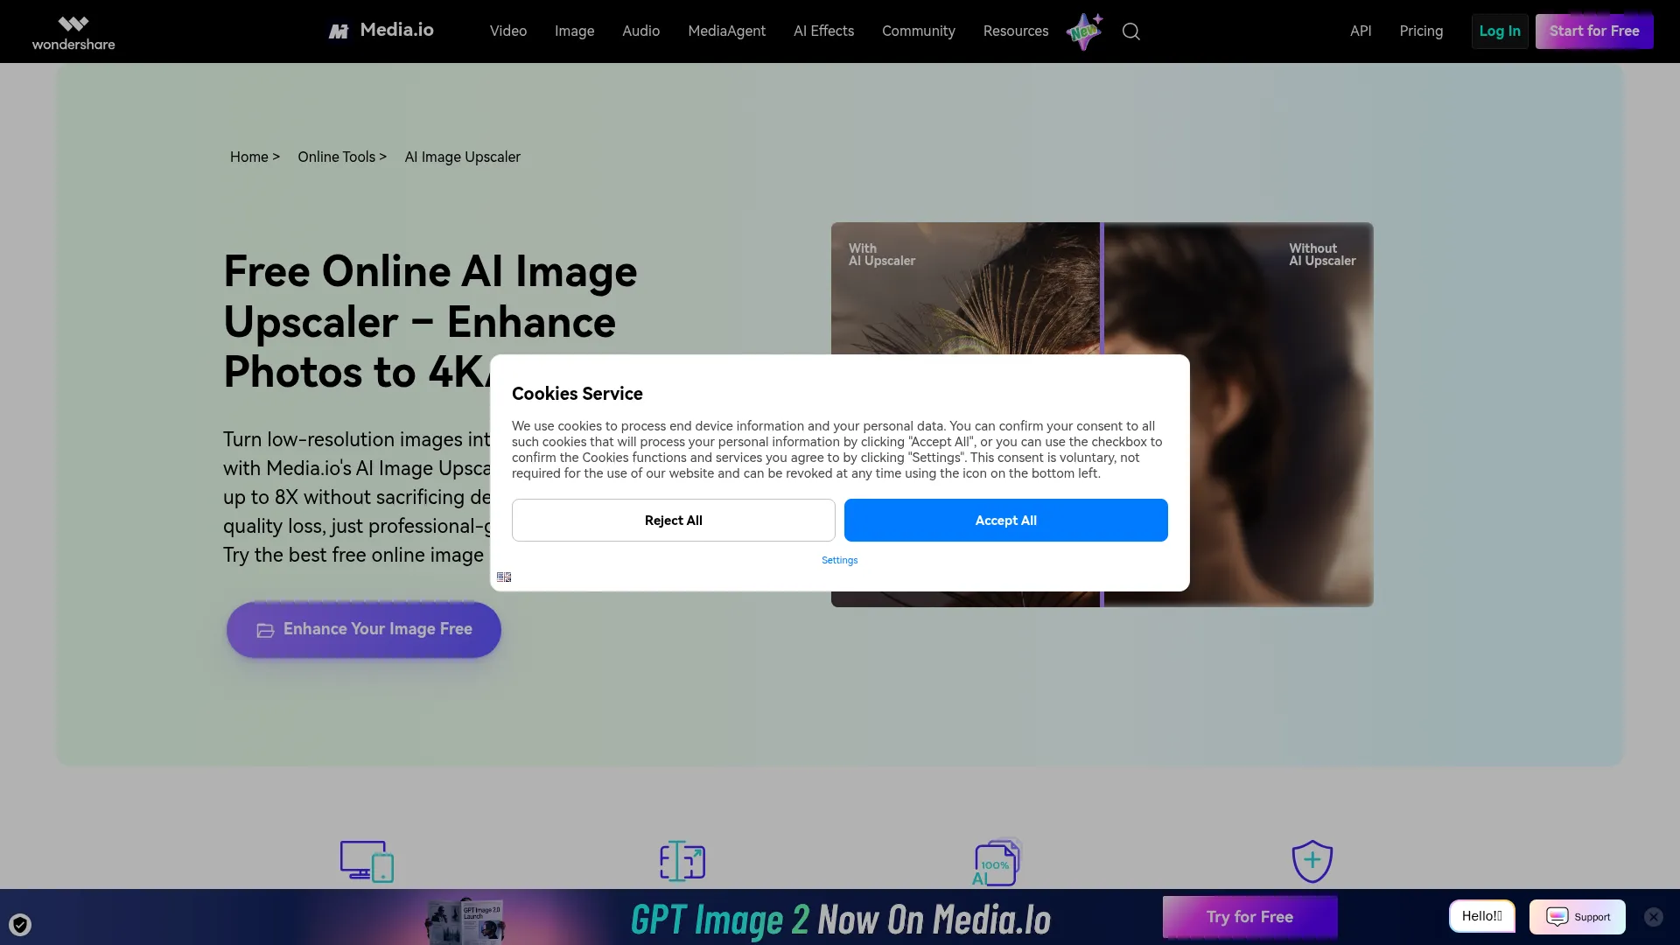Open the Community menu

click(919, 31)
